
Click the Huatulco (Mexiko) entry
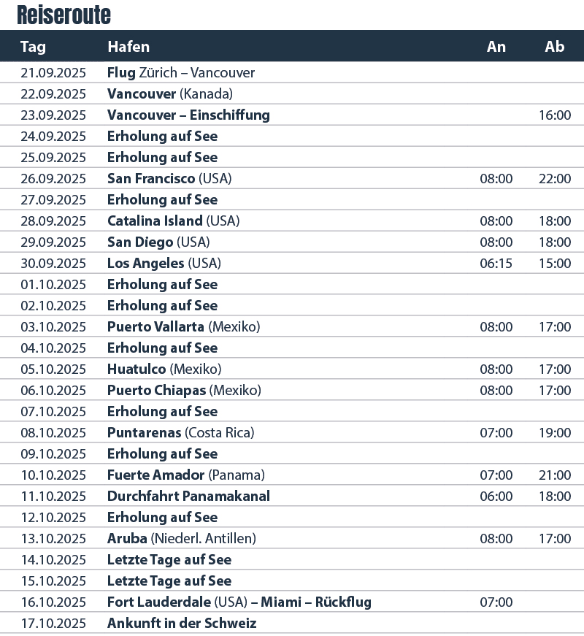point(164,369)
